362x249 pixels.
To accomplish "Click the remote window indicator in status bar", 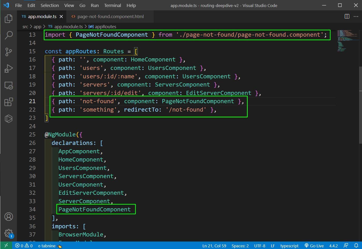I will click(6, 245).
